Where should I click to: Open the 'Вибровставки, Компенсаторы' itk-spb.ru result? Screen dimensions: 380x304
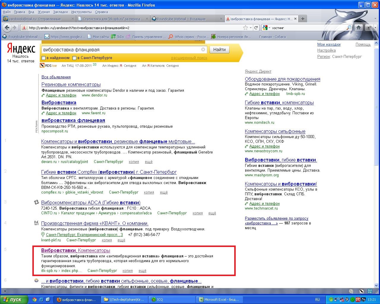[76, 251]
